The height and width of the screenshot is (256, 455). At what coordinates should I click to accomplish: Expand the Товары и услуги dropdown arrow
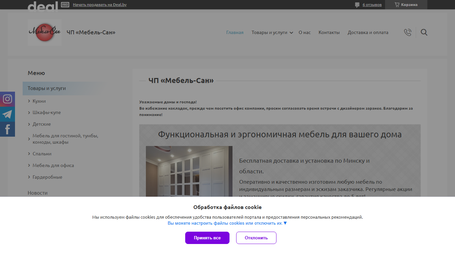click(x=291, y=33)
